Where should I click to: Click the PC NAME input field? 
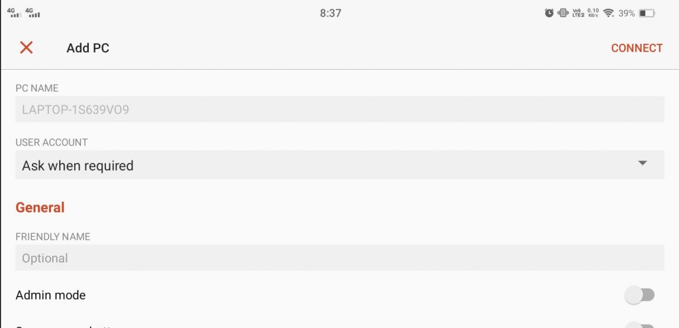pyautogui.click(x=339, y=110)
